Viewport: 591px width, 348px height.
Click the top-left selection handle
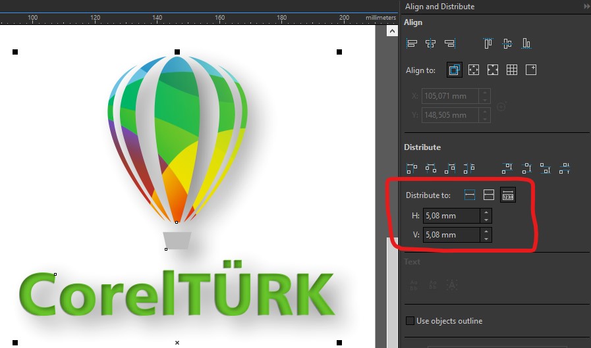(15, 52)
